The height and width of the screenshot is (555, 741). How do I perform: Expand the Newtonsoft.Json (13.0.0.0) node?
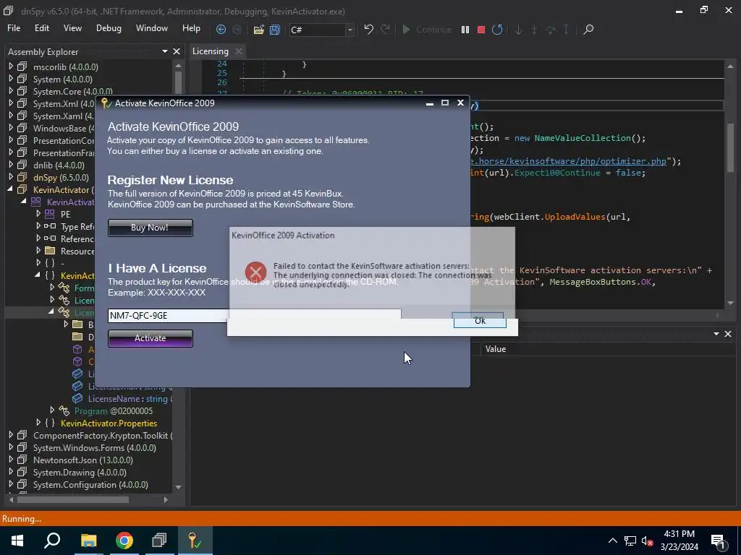(11, 459)
